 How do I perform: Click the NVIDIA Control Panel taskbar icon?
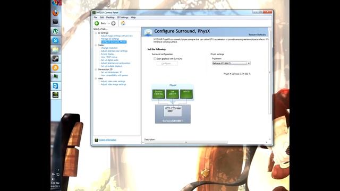[x=55, y=95]
